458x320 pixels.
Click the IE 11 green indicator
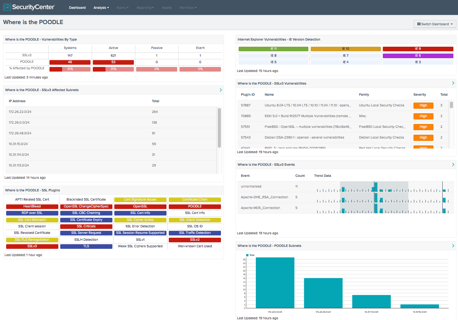click(x=273, y=49)
